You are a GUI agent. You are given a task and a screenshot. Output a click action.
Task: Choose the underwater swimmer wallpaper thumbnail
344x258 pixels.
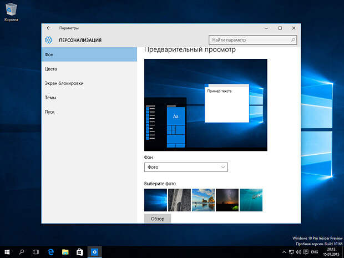coord(251,200)
